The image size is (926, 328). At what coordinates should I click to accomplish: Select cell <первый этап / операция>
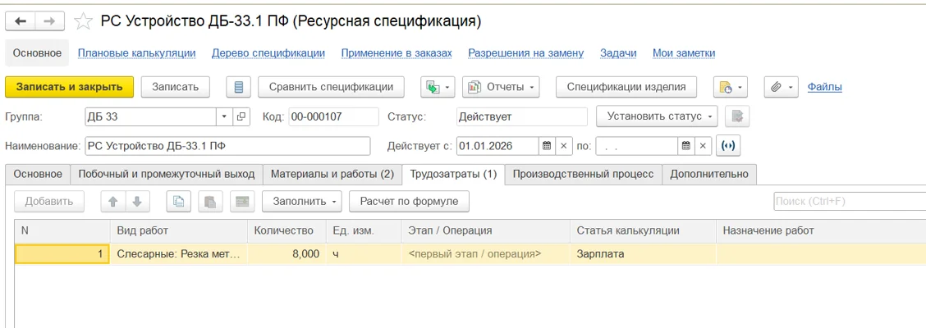(x=486, y=254)
